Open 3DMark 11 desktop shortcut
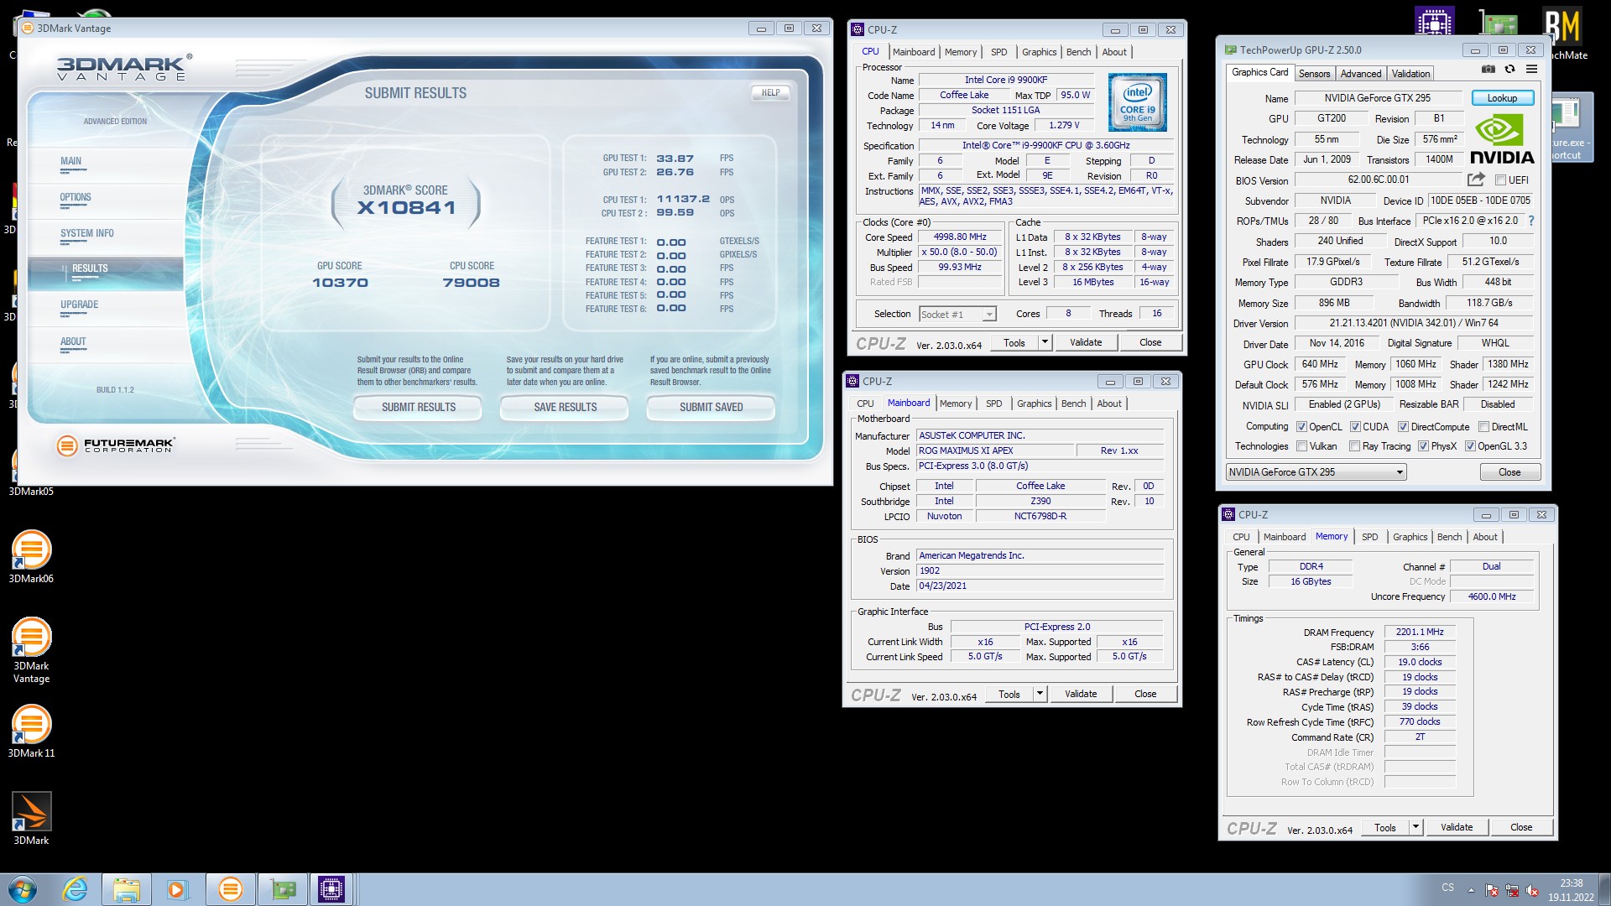Viewport: 1611px width, 906px height. click(x=31, y=731)
